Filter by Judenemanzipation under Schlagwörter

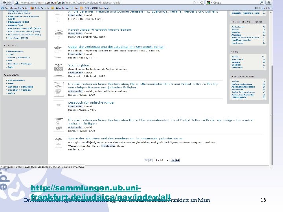click(243, 87)
